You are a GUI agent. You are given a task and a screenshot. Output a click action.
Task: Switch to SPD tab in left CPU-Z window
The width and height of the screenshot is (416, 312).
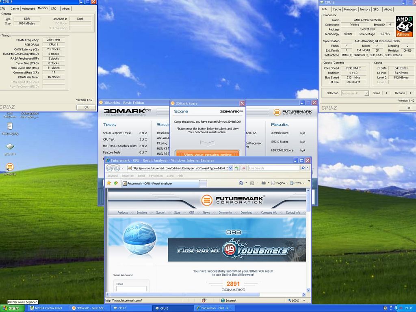tap(54, 9)
